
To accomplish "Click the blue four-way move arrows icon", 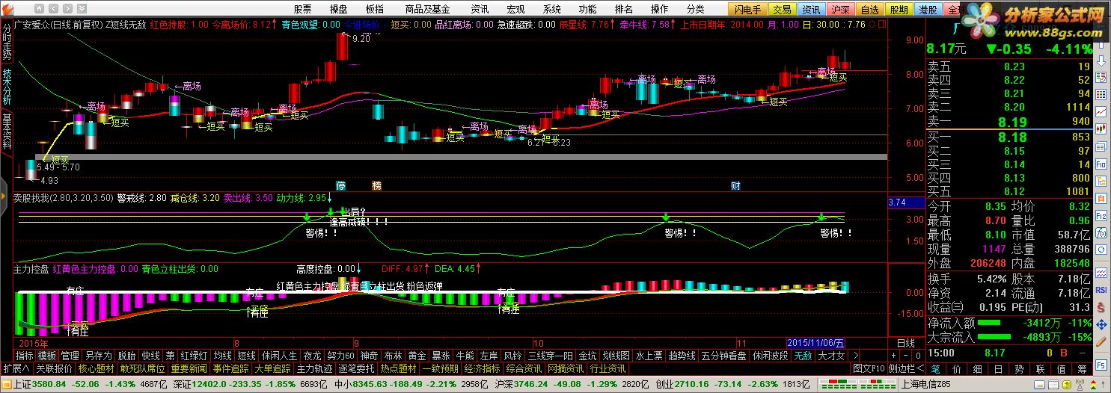I will click(1101, 324).
